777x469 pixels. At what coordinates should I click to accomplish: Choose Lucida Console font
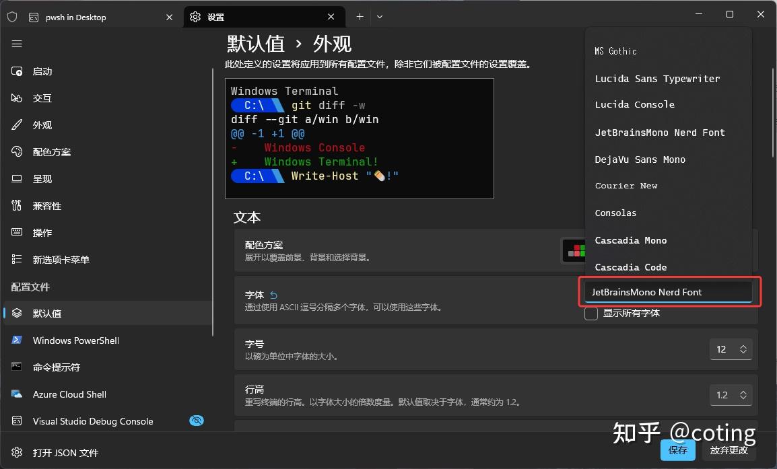[668, 104]
